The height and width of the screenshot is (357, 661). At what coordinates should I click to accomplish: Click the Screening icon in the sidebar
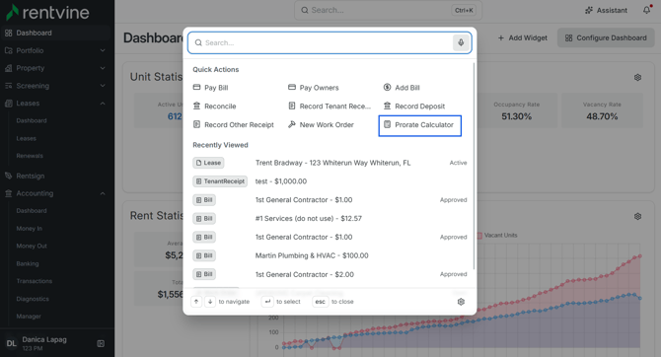click(x=9, y=86)
